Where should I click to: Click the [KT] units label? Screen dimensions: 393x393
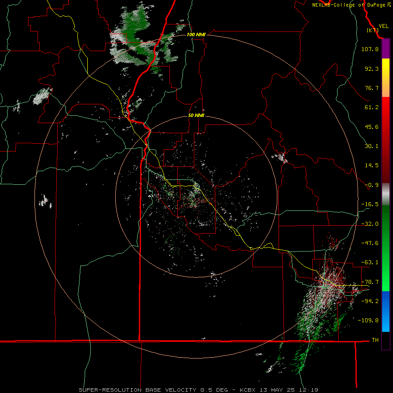point(372,30)
